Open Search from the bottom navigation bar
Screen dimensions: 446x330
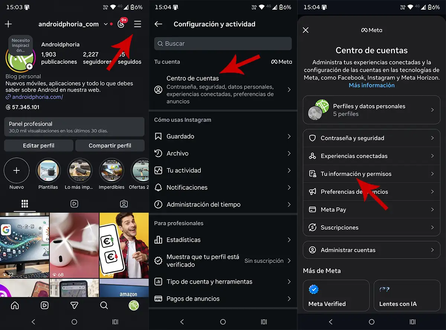coord(104,305)
